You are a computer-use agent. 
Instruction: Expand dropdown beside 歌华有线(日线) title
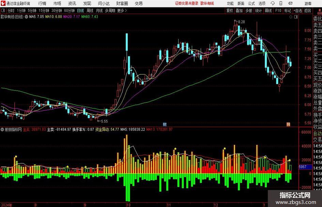coord(26,17)
